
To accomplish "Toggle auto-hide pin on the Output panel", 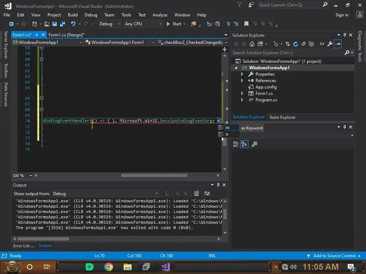I will click(218, 185).
